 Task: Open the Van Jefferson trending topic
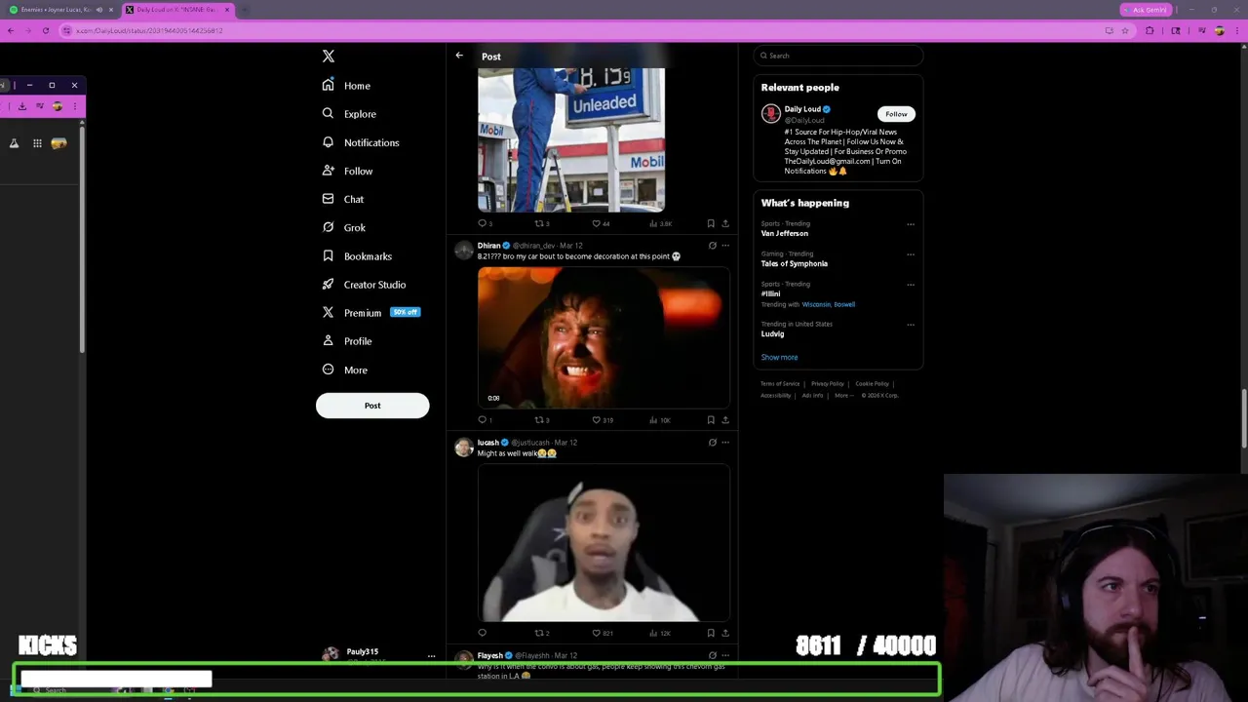pyautogui.click(x=785, y=234)
